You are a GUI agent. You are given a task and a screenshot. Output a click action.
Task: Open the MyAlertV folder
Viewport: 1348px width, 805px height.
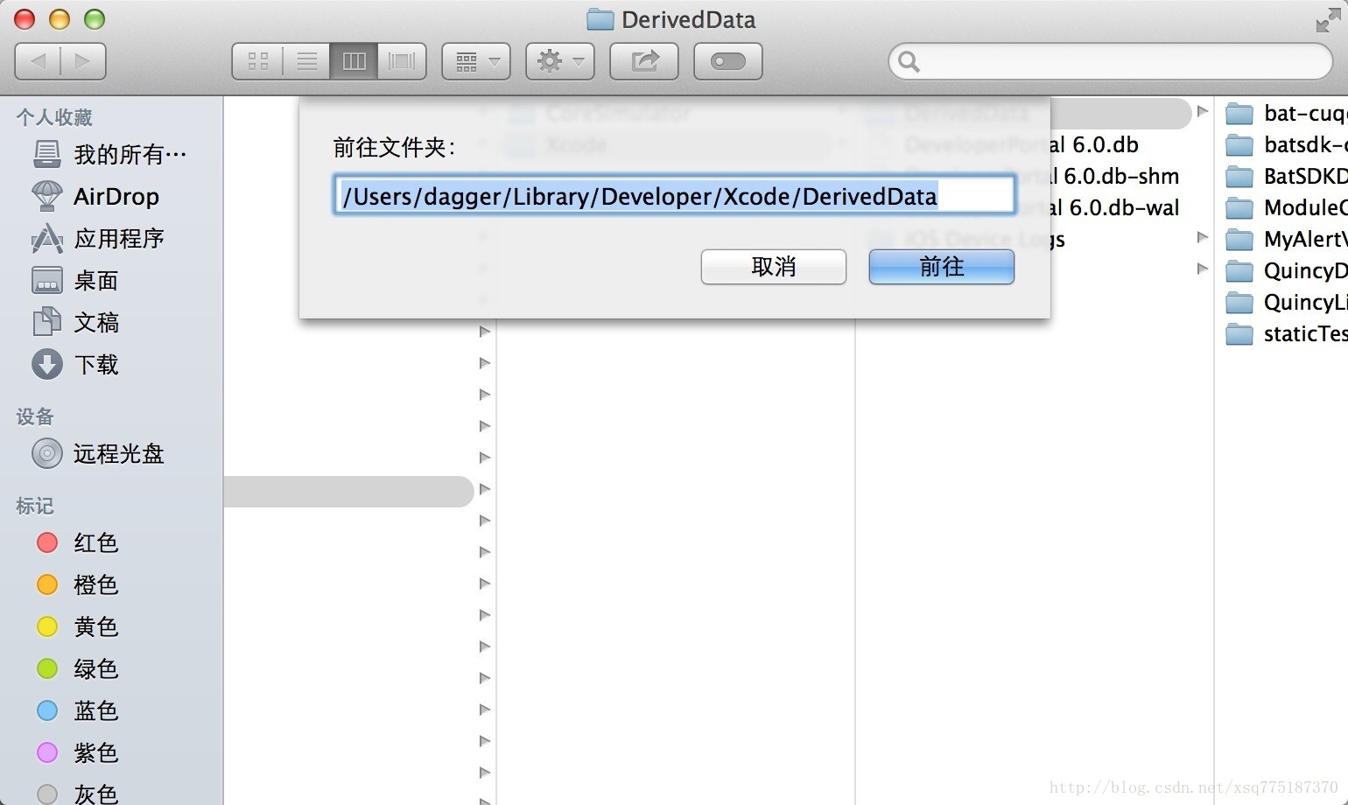coord(1286,240)
